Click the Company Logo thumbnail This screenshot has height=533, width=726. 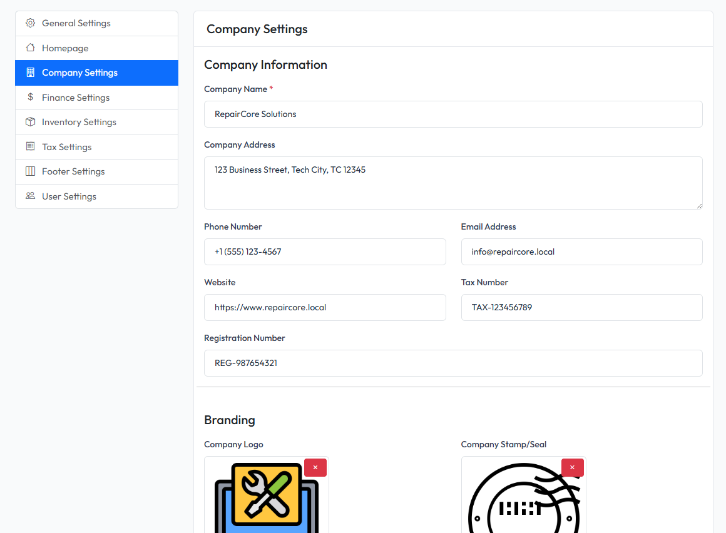click(266, 500)
